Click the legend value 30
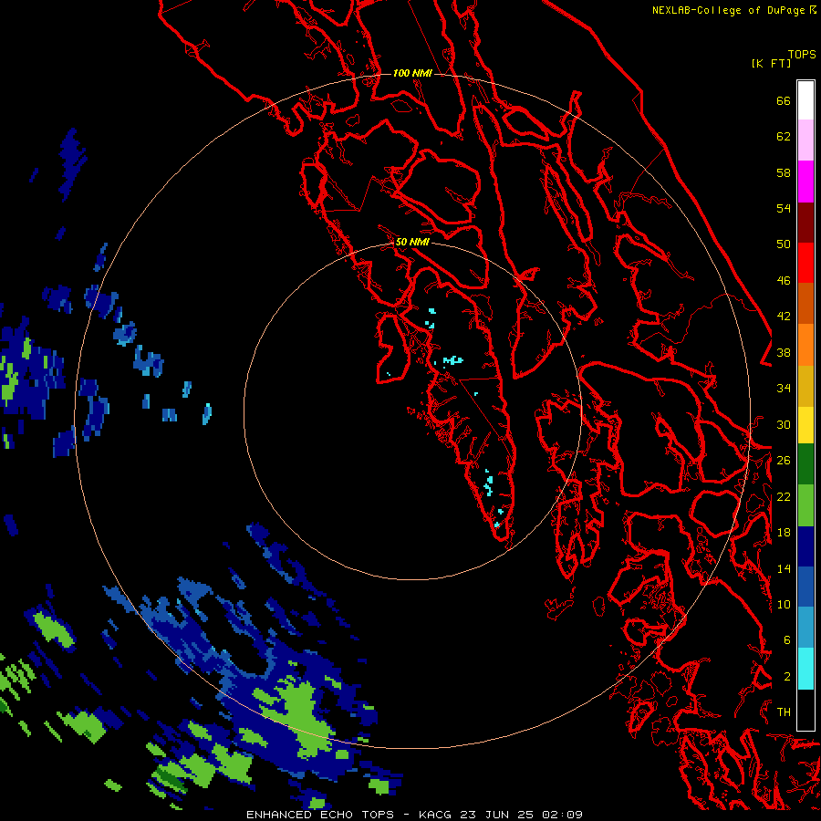This screenshot has width=821, height=821. (784, 424)
